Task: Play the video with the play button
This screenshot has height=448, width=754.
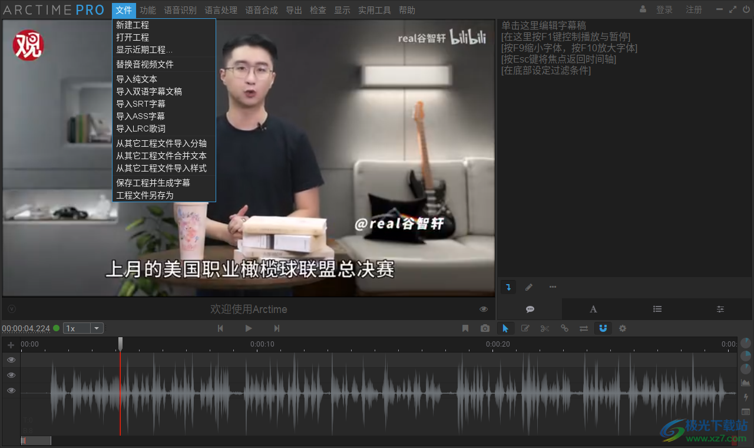Action: point(249,328)
